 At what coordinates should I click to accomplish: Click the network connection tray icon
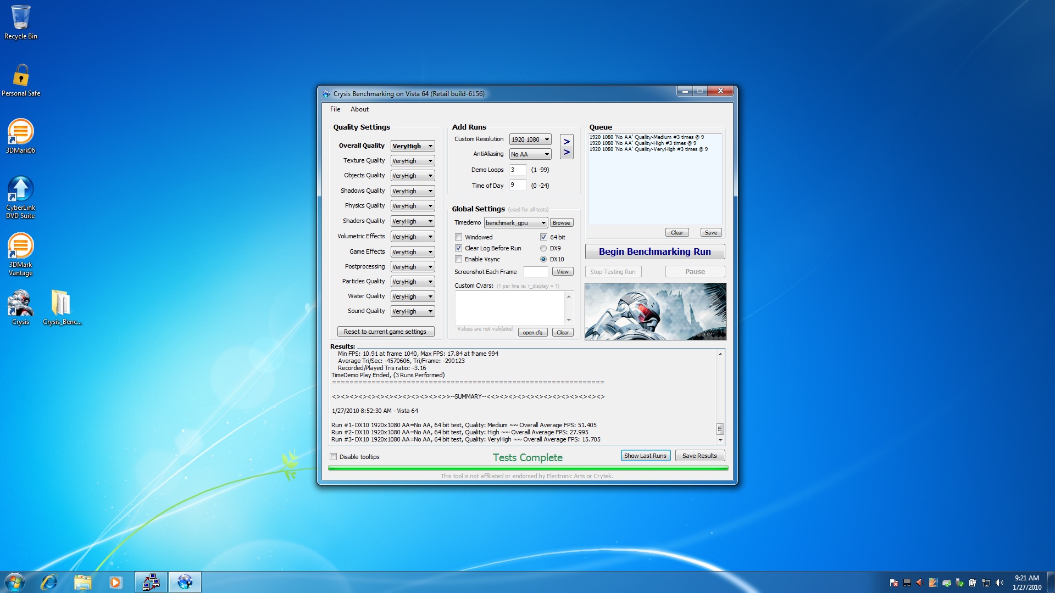(x=986, y=583)
